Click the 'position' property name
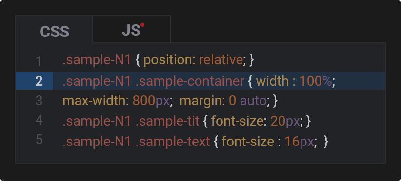401x181 pixels. [167, 60]
